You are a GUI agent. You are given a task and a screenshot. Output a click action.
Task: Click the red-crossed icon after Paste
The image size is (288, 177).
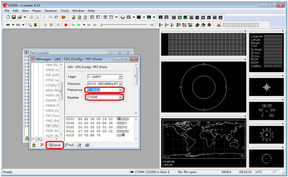tap(63, 17)
